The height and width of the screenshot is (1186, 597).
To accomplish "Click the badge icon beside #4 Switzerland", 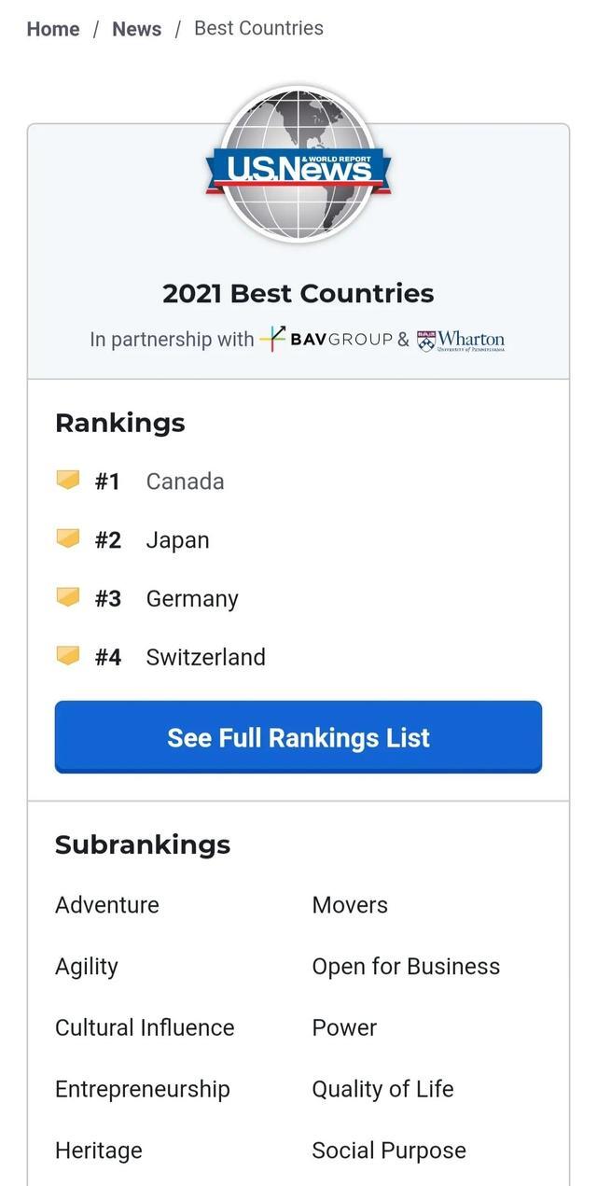I will [x=68, y=656].
